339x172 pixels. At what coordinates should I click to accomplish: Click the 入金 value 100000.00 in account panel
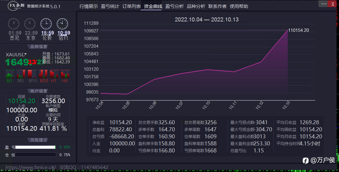coord(21,110)
